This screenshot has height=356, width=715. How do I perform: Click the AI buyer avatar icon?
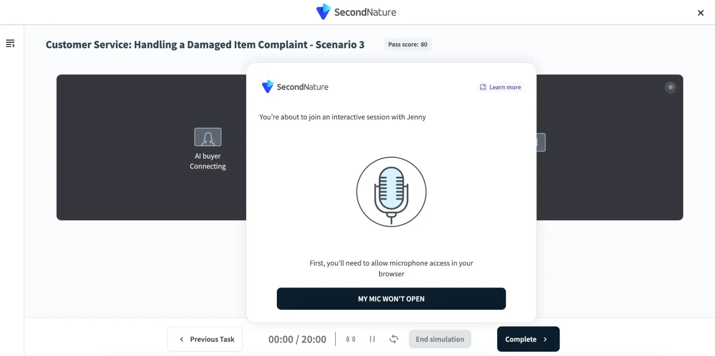(x=208, y=137)
